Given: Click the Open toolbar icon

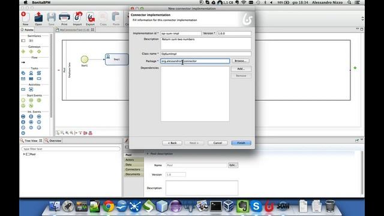Looking at the screenshot, I should (x=38, y=19).
